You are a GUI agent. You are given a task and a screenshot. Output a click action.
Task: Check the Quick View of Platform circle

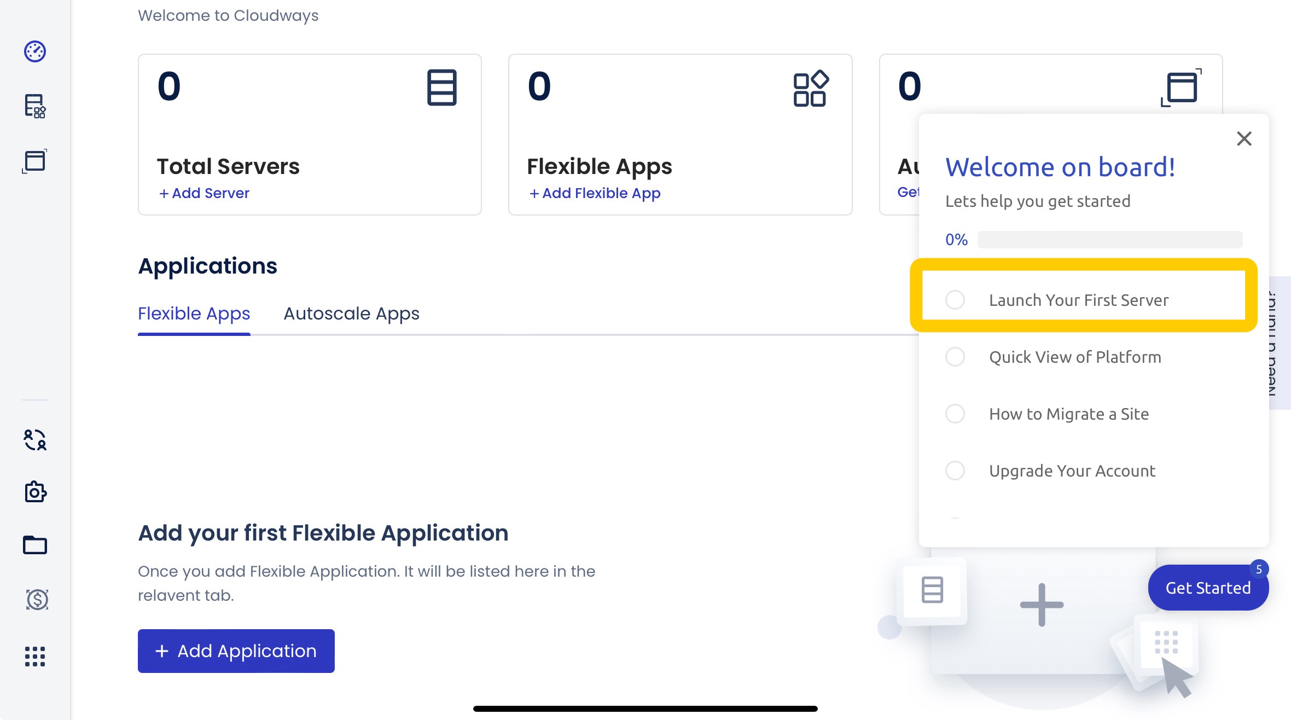[x=955, y=357]
